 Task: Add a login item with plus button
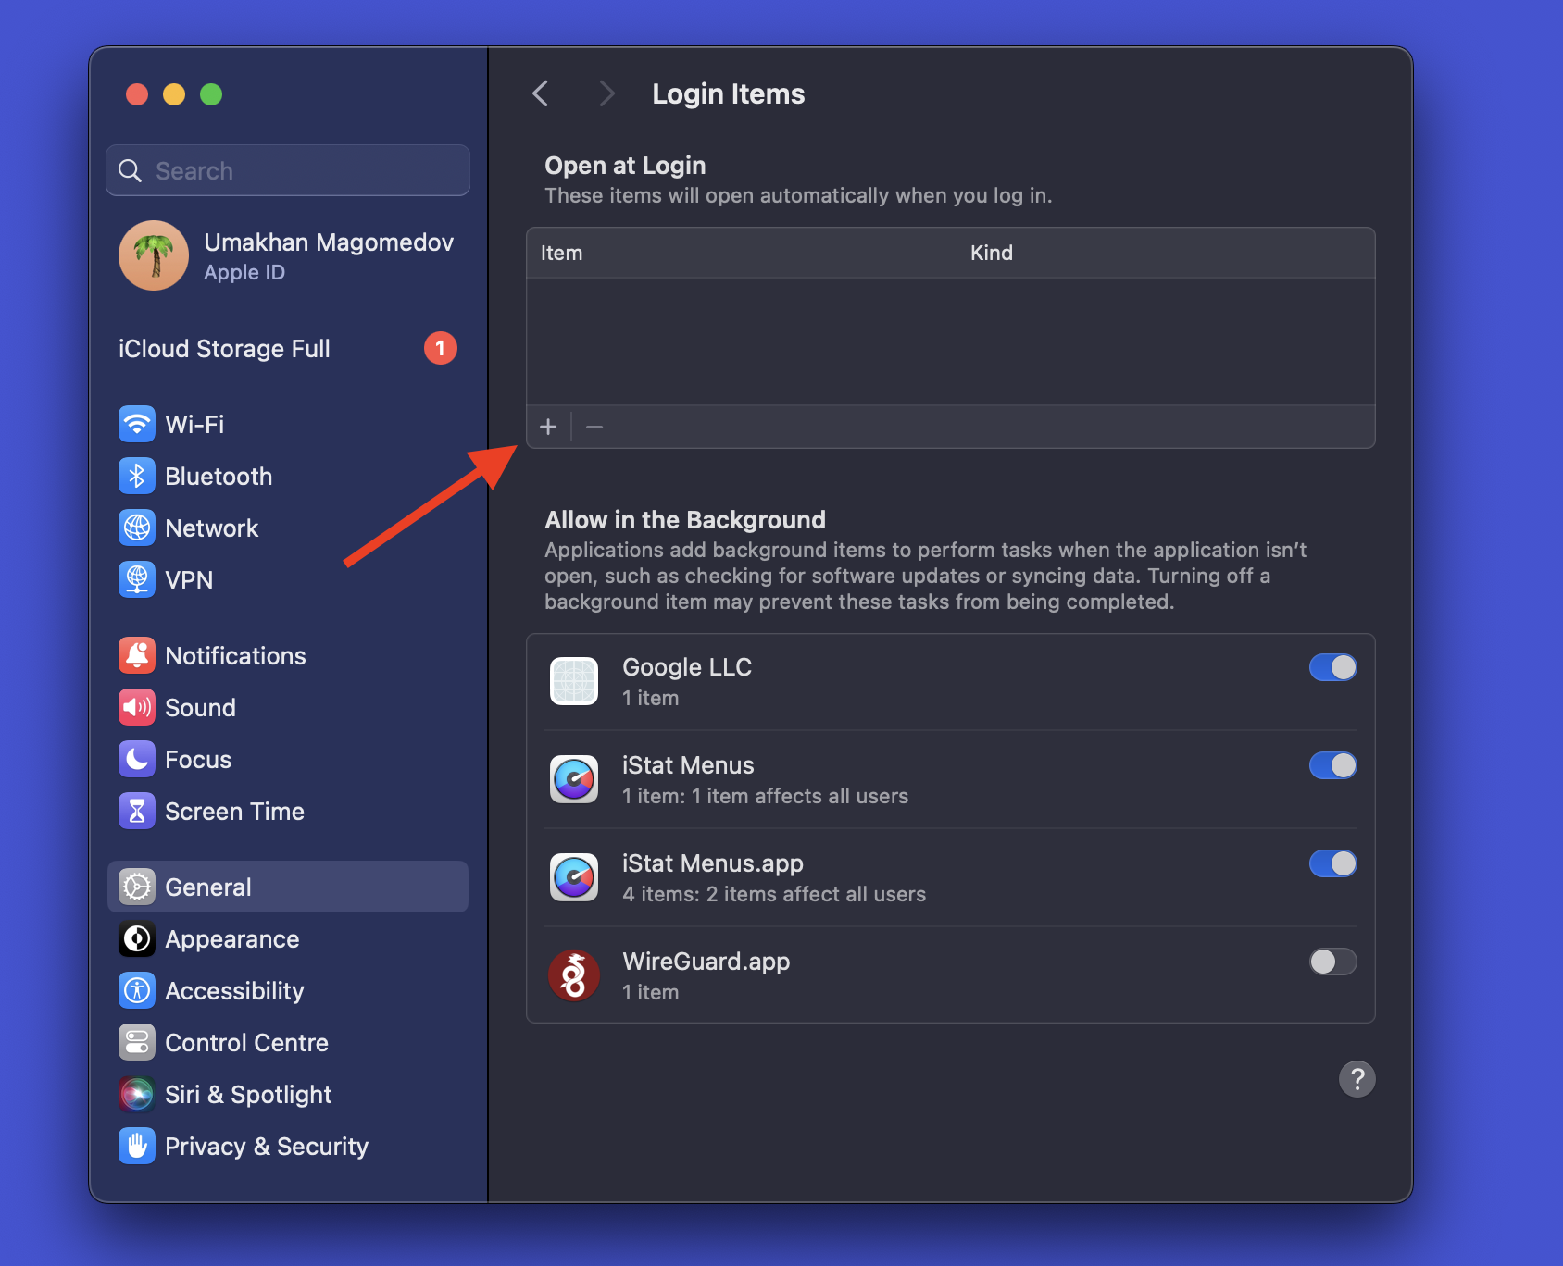click(548, 427)
